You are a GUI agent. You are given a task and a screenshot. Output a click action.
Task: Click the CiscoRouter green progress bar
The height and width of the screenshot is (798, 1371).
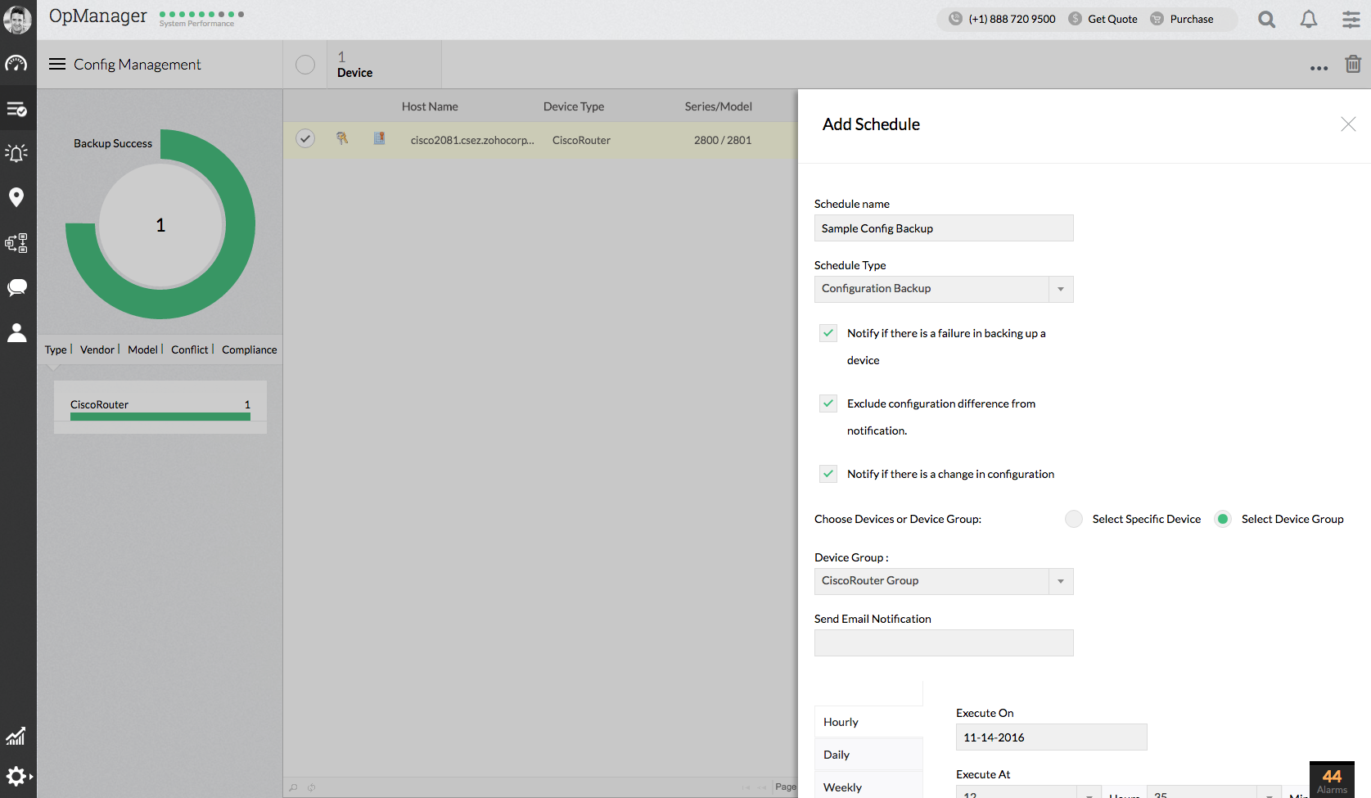160,417
